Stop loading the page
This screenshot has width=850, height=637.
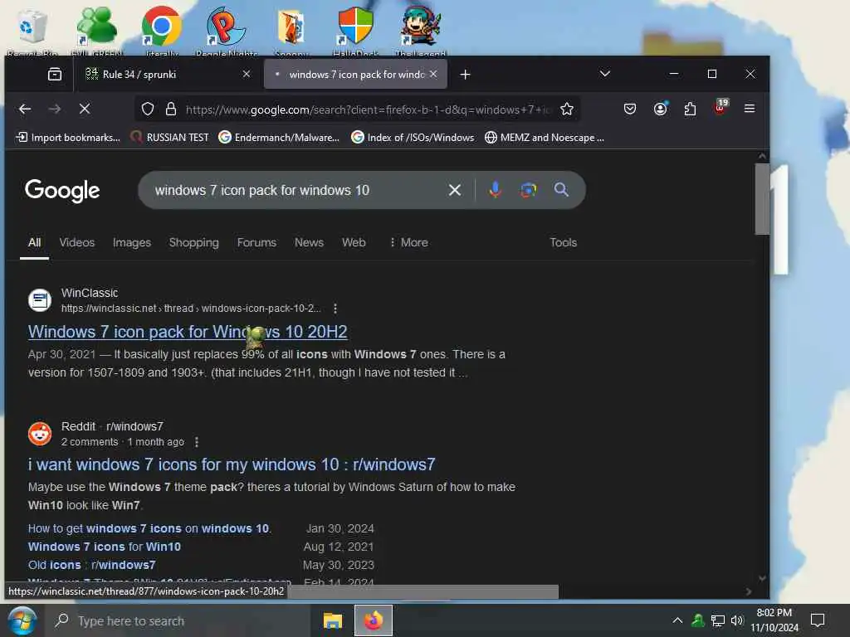point(85,109)
